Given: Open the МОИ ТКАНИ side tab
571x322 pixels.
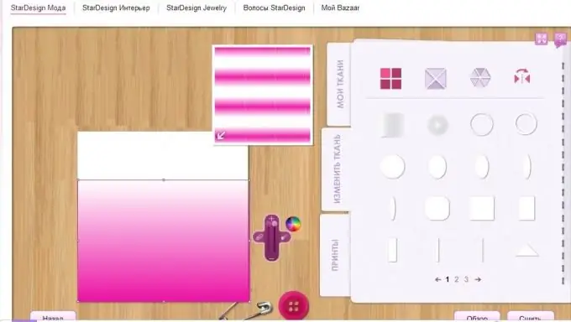Looking at the screenshot, I should (339, 84).
